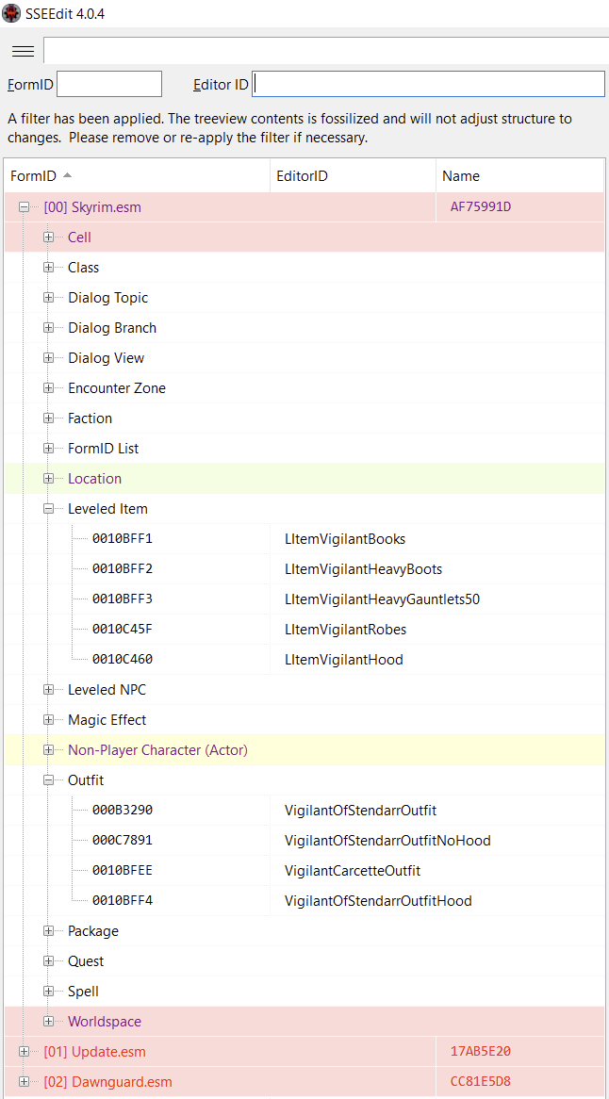Click the Name column header

(519, 176)
